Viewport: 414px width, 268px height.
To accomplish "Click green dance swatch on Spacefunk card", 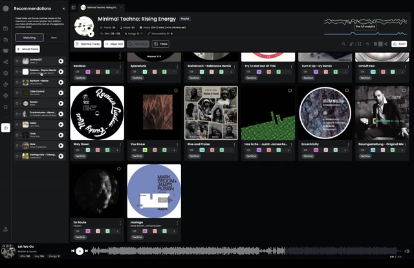I will [164, 72].
